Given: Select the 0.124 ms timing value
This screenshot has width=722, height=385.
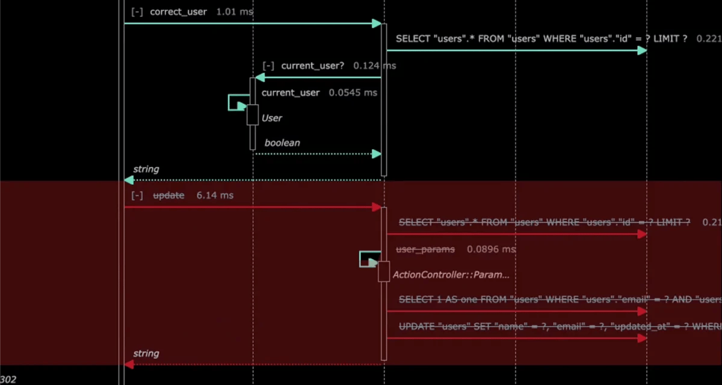Looking at the screenshot, I should point(375,66).
